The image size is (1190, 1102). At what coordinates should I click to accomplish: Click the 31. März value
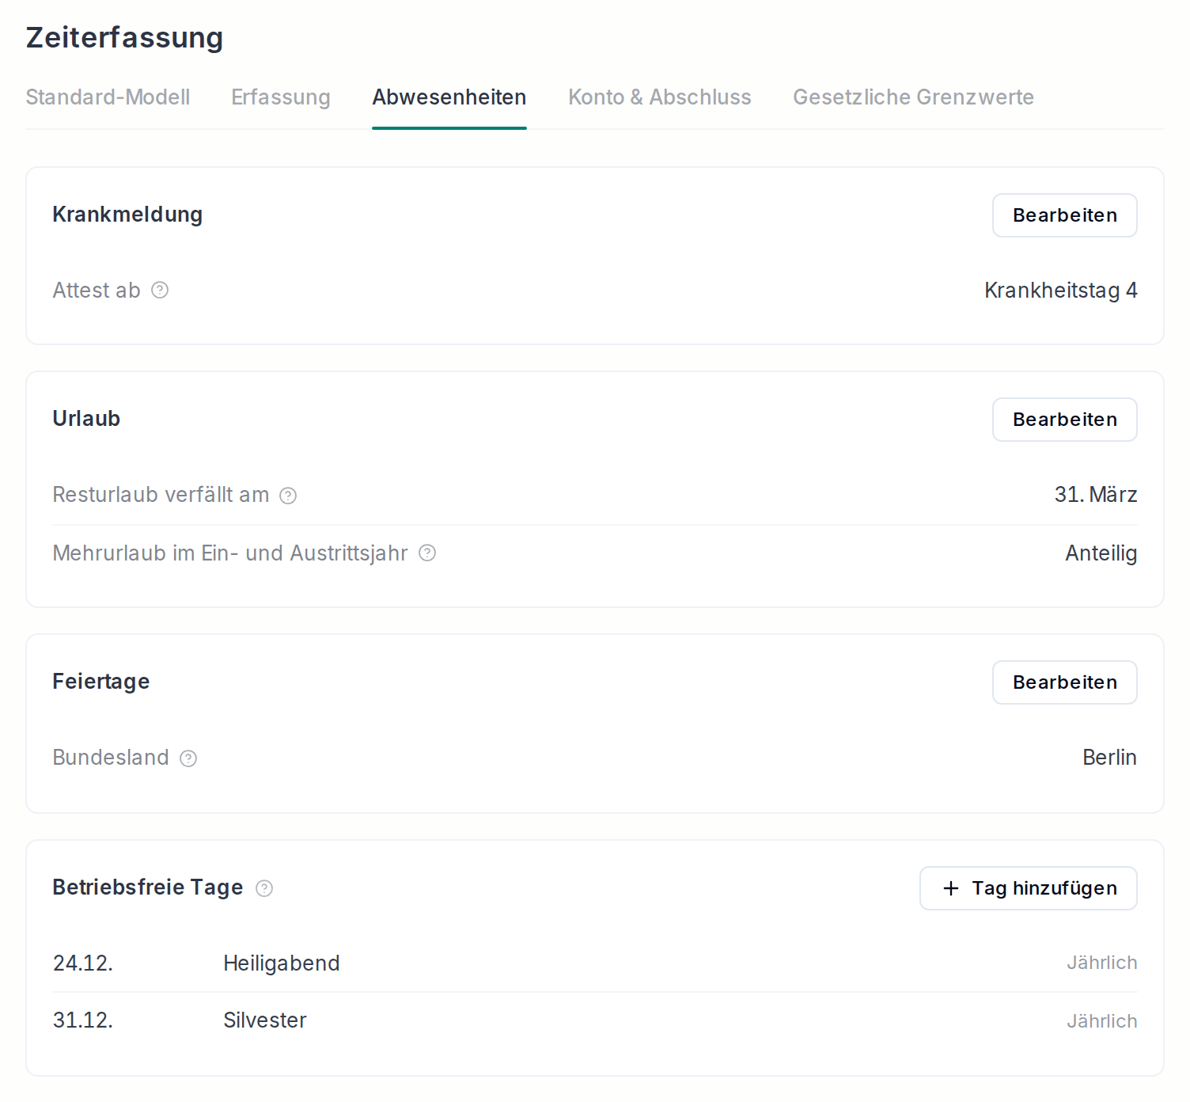coord(1096,495)
